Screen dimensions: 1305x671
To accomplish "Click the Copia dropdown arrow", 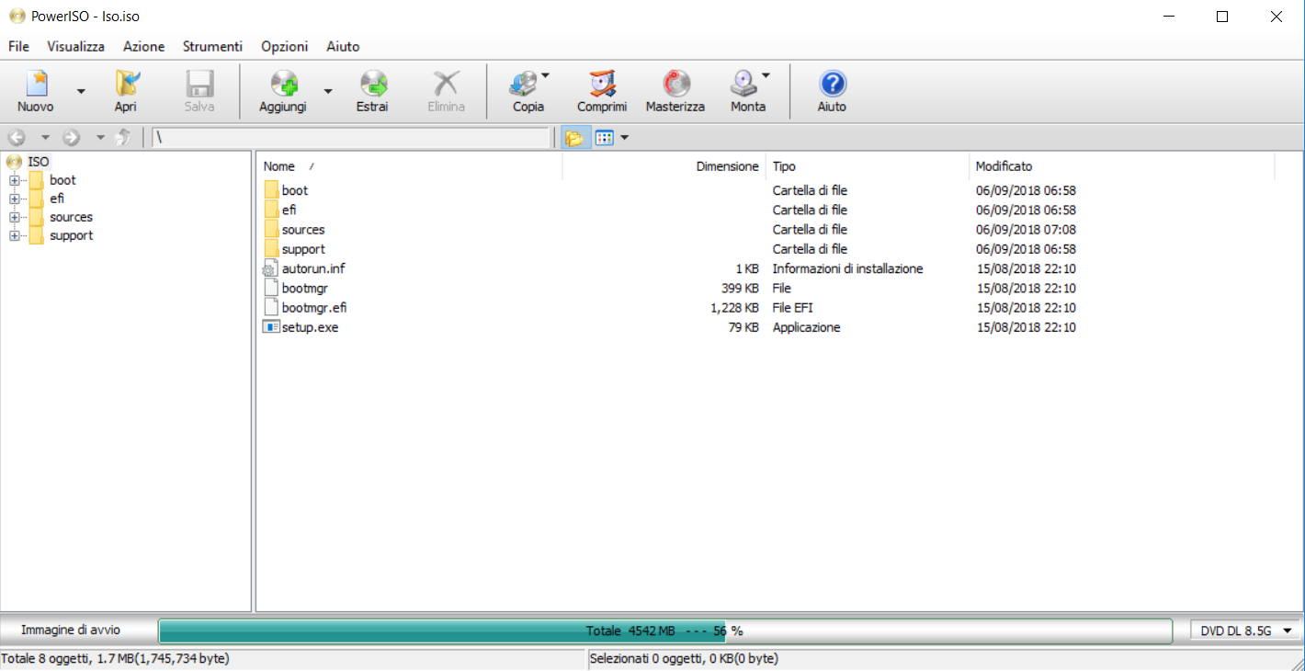I will click(x=545, y=75).
